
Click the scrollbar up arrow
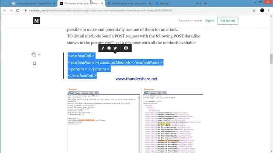pos(271,16)
